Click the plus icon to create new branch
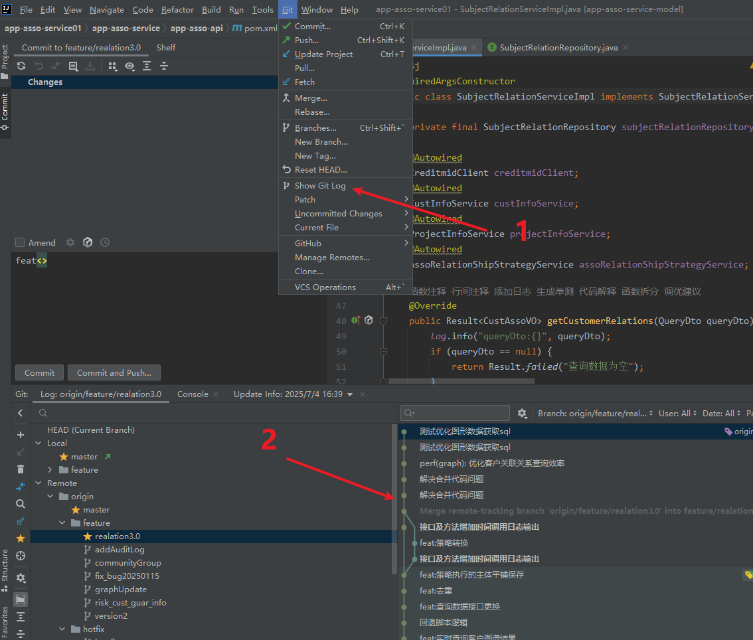This screenshot has height=640, width=753. pyautogui.click(x=21, y=435)
